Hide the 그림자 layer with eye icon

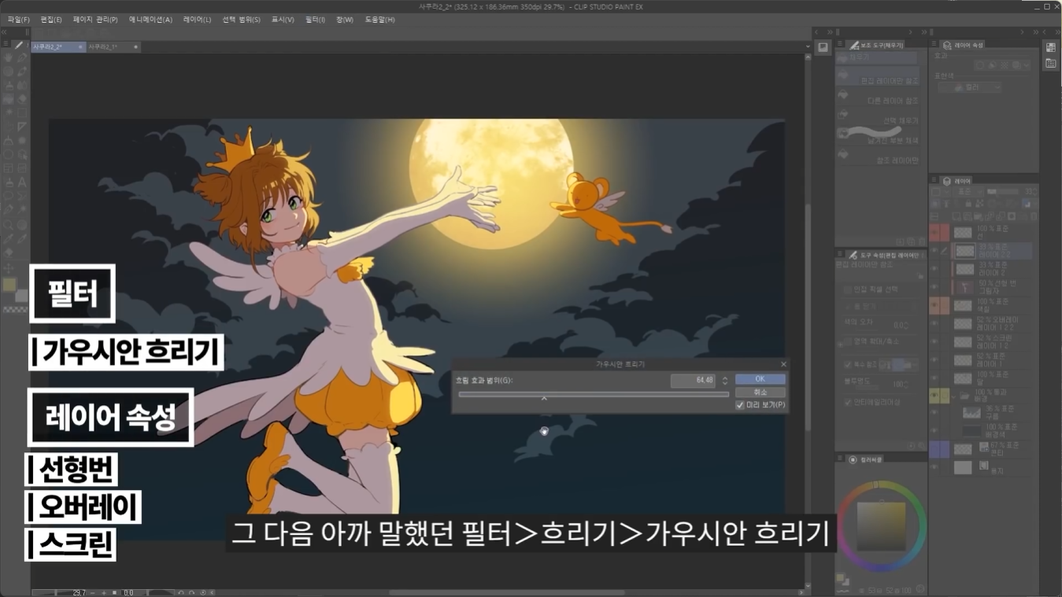(934, 286)
